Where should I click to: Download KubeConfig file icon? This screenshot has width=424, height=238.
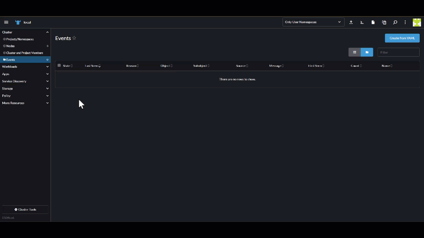click(x=373, y=22)
